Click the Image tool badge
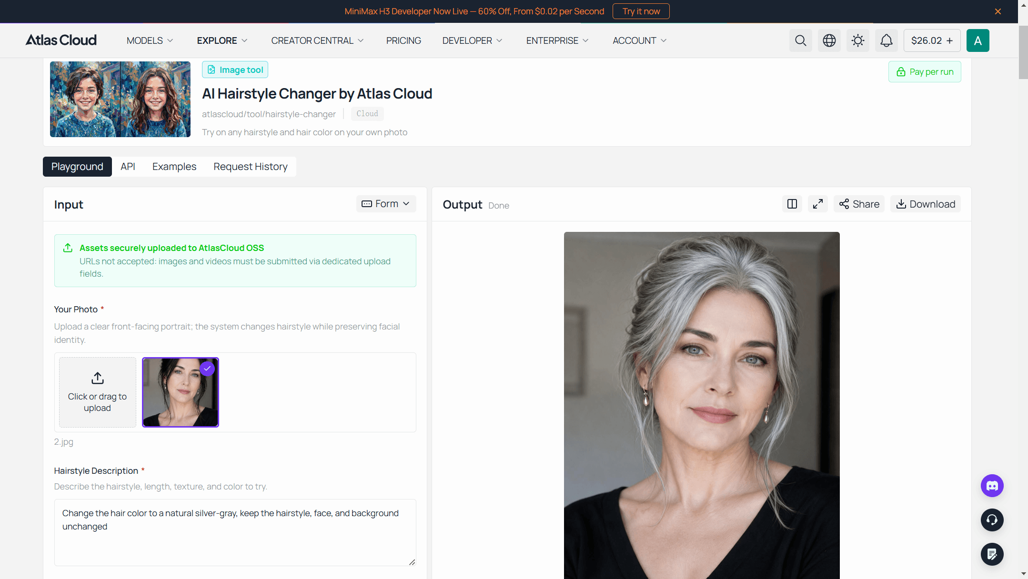 click(235, 70)
